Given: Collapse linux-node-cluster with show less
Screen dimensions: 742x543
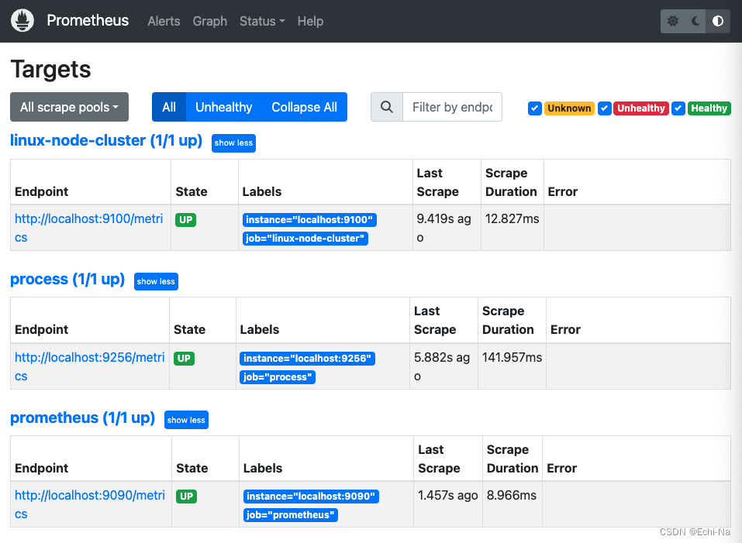Looking at the screenshot, I should (234, 143).
